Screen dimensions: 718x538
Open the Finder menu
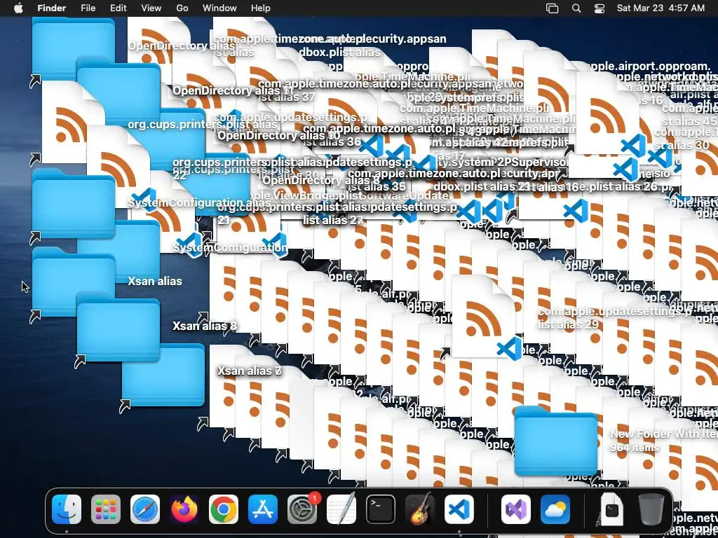[x=52, y=8]
